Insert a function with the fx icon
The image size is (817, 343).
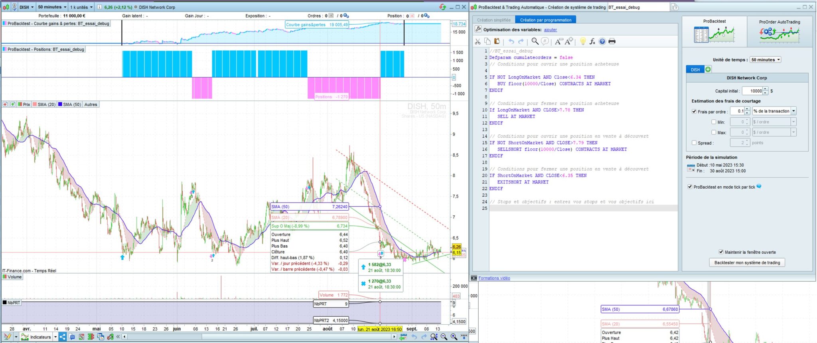tap(592, 41)
